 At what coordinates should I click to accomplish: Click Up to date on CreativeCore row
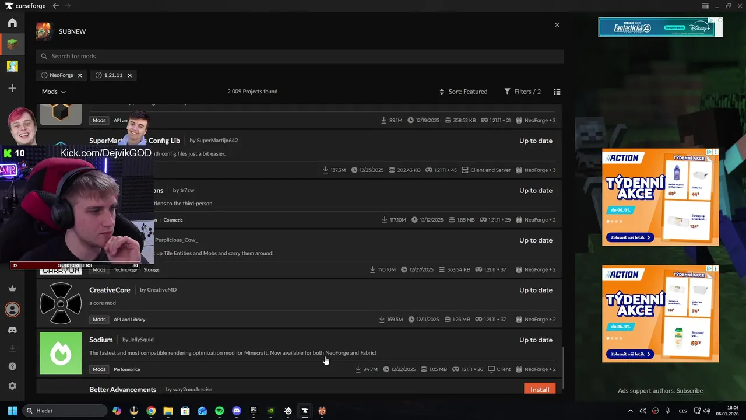536,290
